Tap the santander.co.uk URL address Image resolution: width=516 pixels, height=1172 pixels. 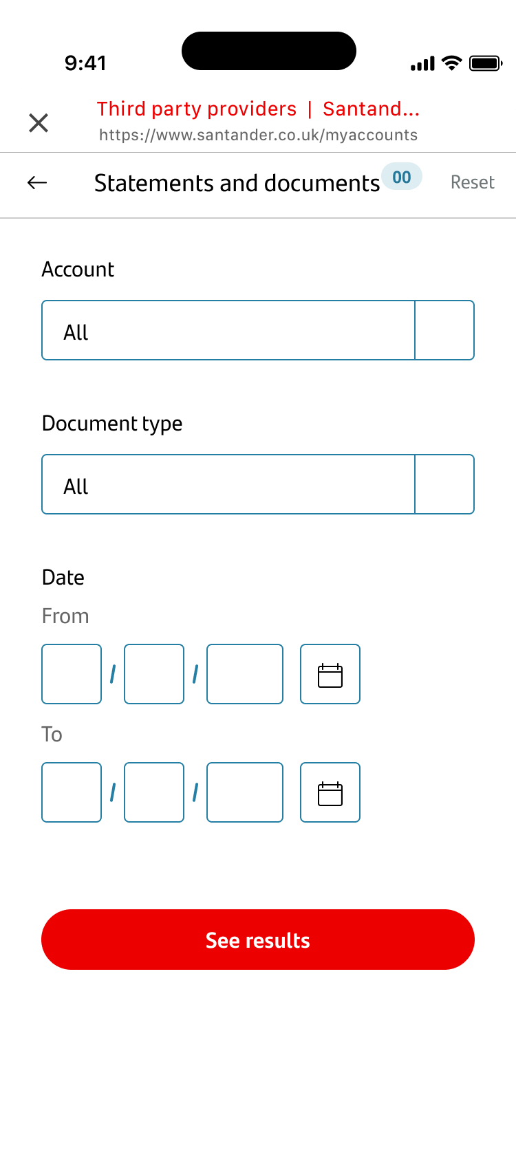(x=258, y=135)
